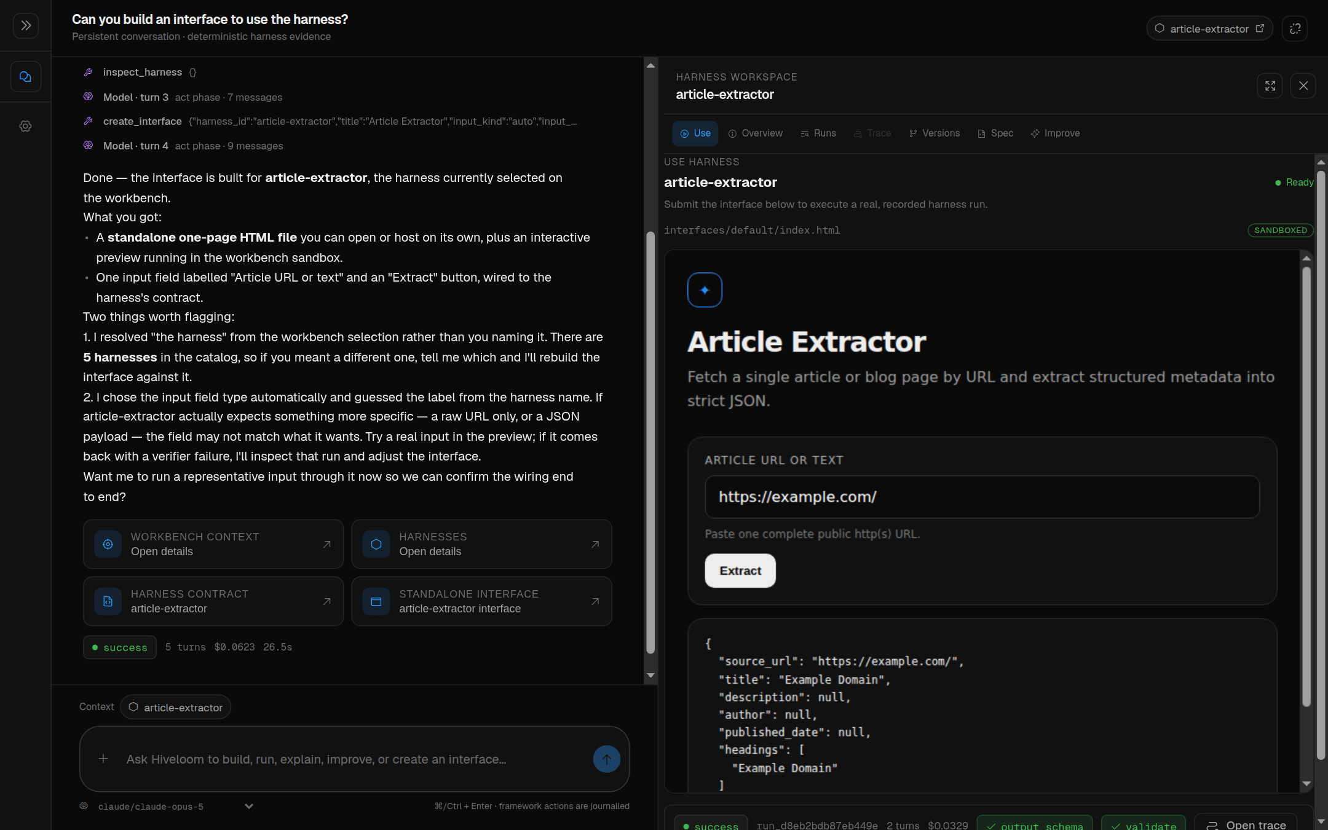
Task: Open Harness Contract article-extractor card
Action: [x=213, y=601]
